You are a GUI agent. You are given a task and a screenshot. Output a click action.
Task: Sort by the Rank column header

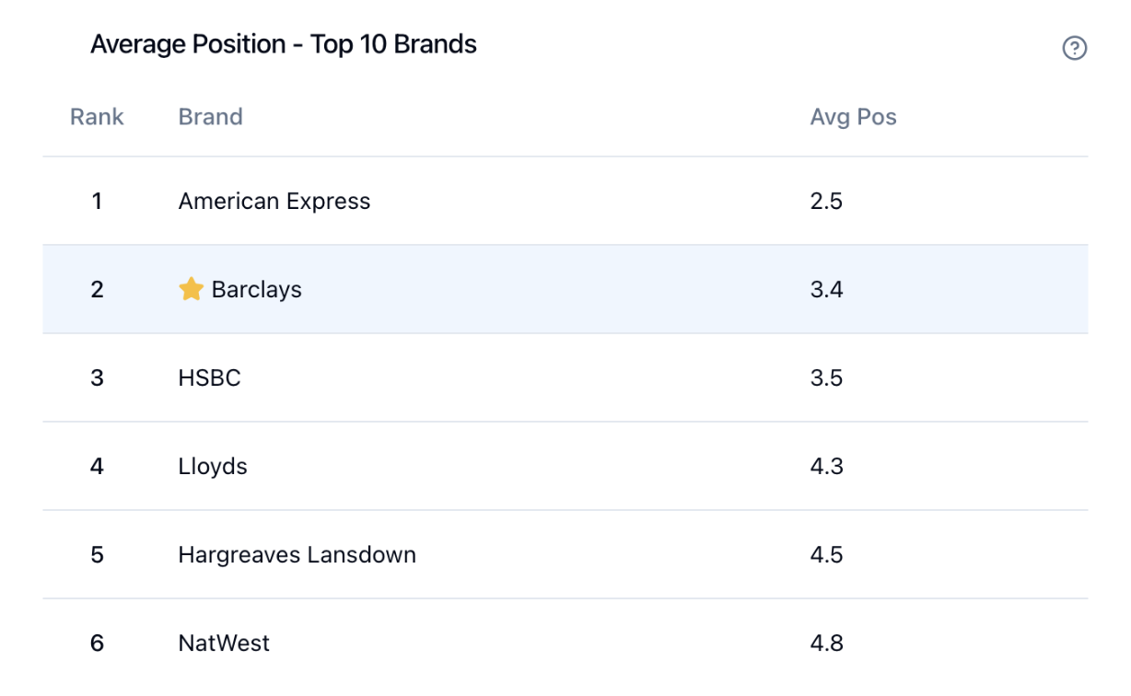pyautogui.click(x=97, y=117)
